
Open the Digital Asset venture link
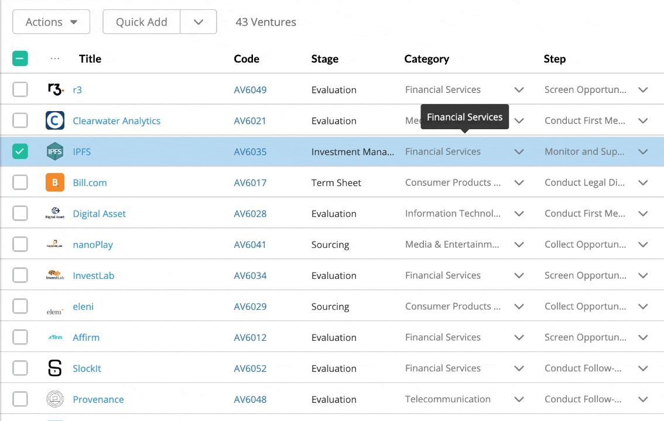pyautogui.click(x=99, y=213)
